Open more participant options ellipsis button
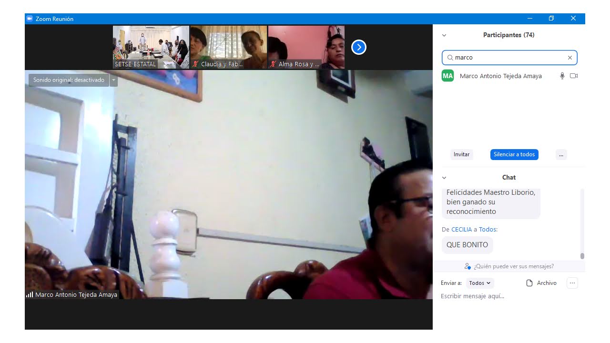The width and height of the screenshot is (610, 343). pos(561,154)
